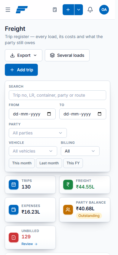Apply the Last month quick filter

click(49, 163)
